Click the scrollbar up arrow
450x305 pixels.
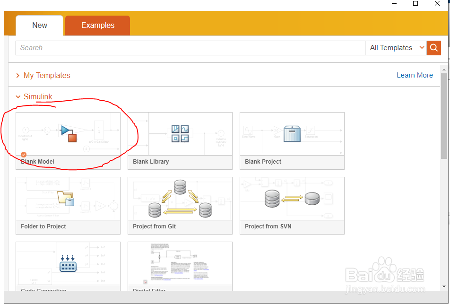(x=444, y=69)
